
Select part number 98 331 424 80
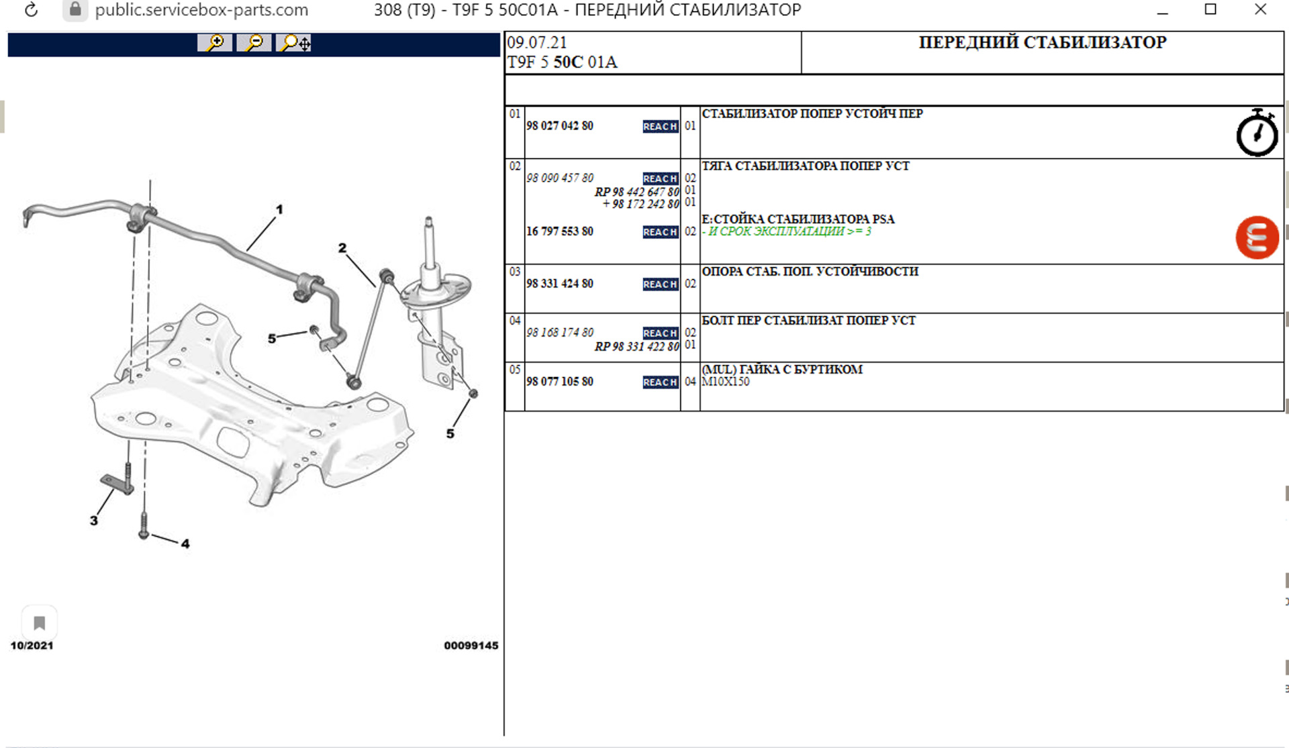559,284
